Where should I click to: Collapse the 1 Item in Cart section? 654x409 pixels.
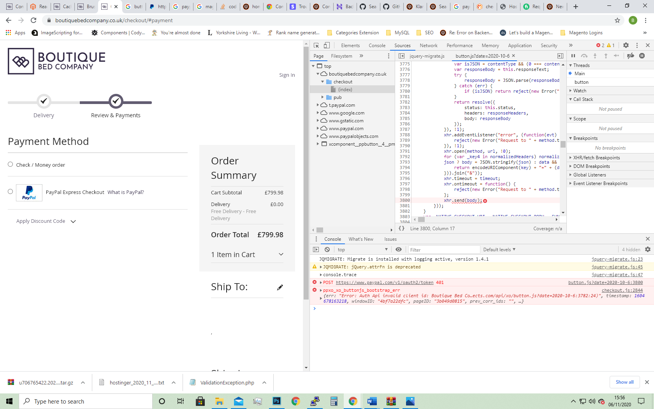pyautogui.click(x=281, y=254)
